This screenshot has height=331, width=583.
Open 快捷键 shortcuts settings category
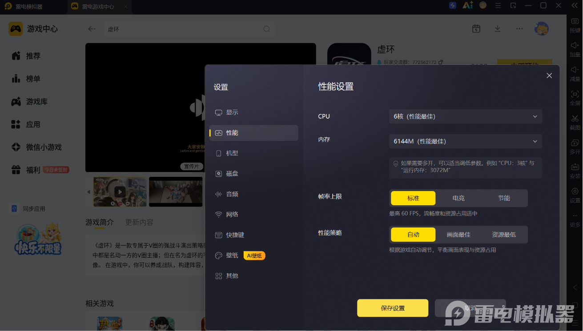[x=254, y=235]
